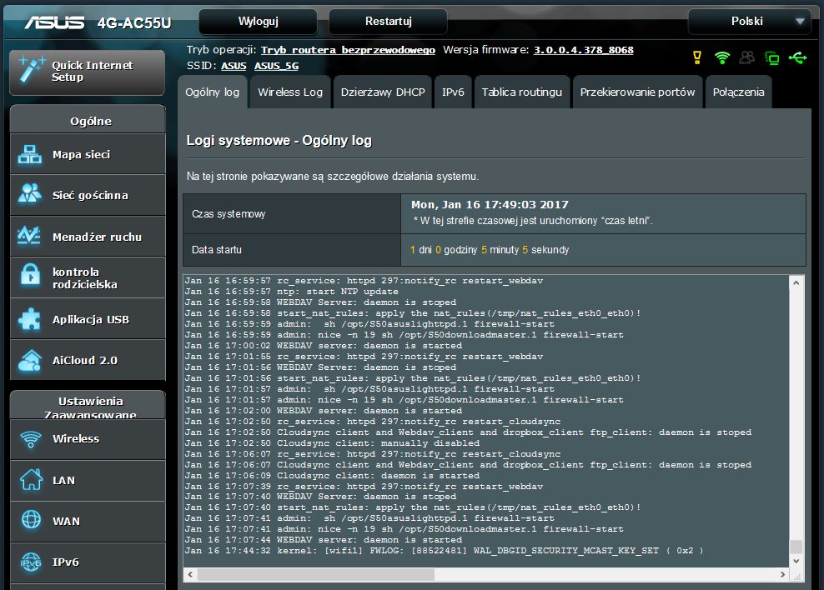Click the Ogólne section header
Image resolution: width=824 pixels, height=590 pixels.
tap(88, 120)
